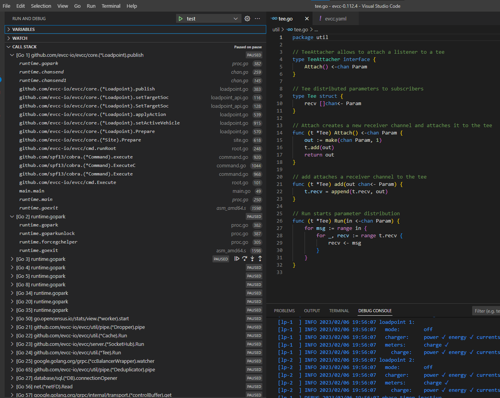Click Step Into debug icon
This screenshot has height=398, width=500.
252,259
